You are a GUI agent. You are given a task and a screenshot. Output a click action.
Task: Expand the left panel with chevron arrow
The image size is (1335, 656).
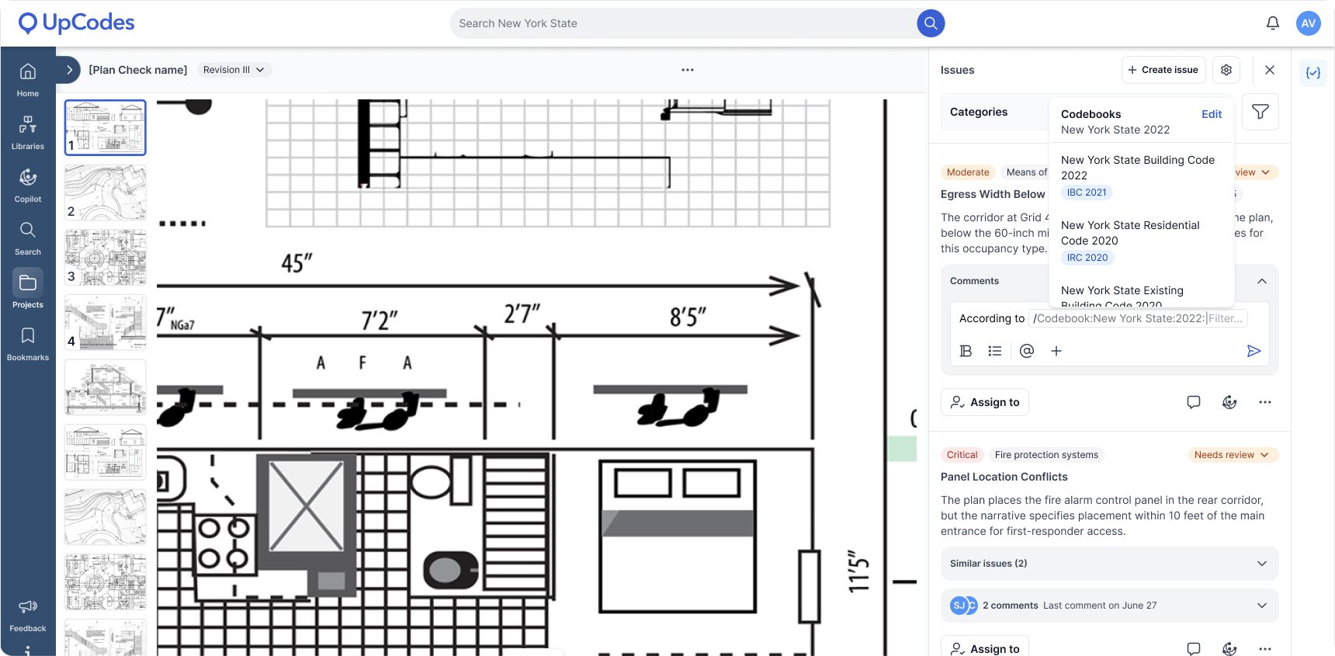(x=69, y=70)
